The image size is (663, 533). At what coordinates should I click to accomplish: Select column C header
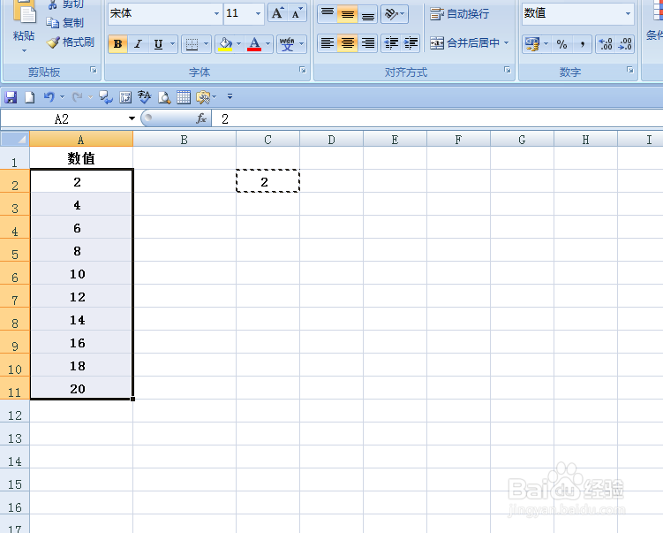coord(267,140)
